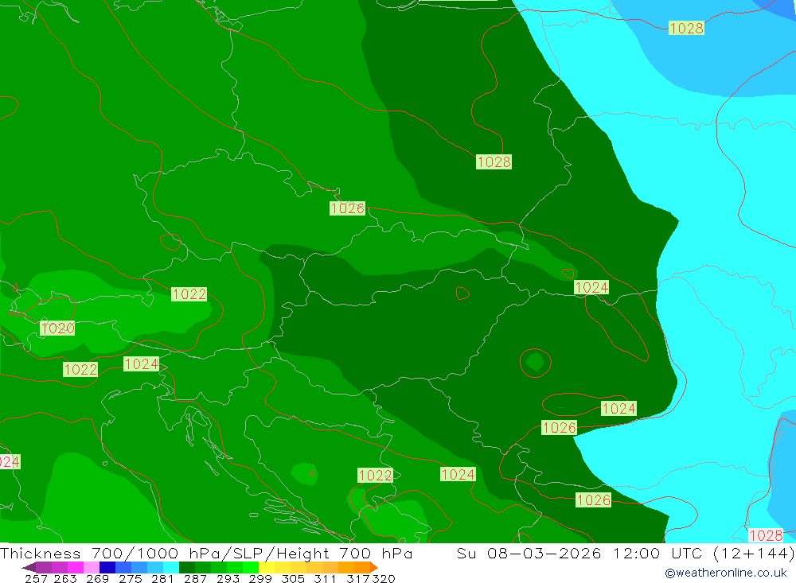The width and height of the screenshot is (796, 583).
Task: Pick the light pink legend swatch
Action: tap(92, 567)
